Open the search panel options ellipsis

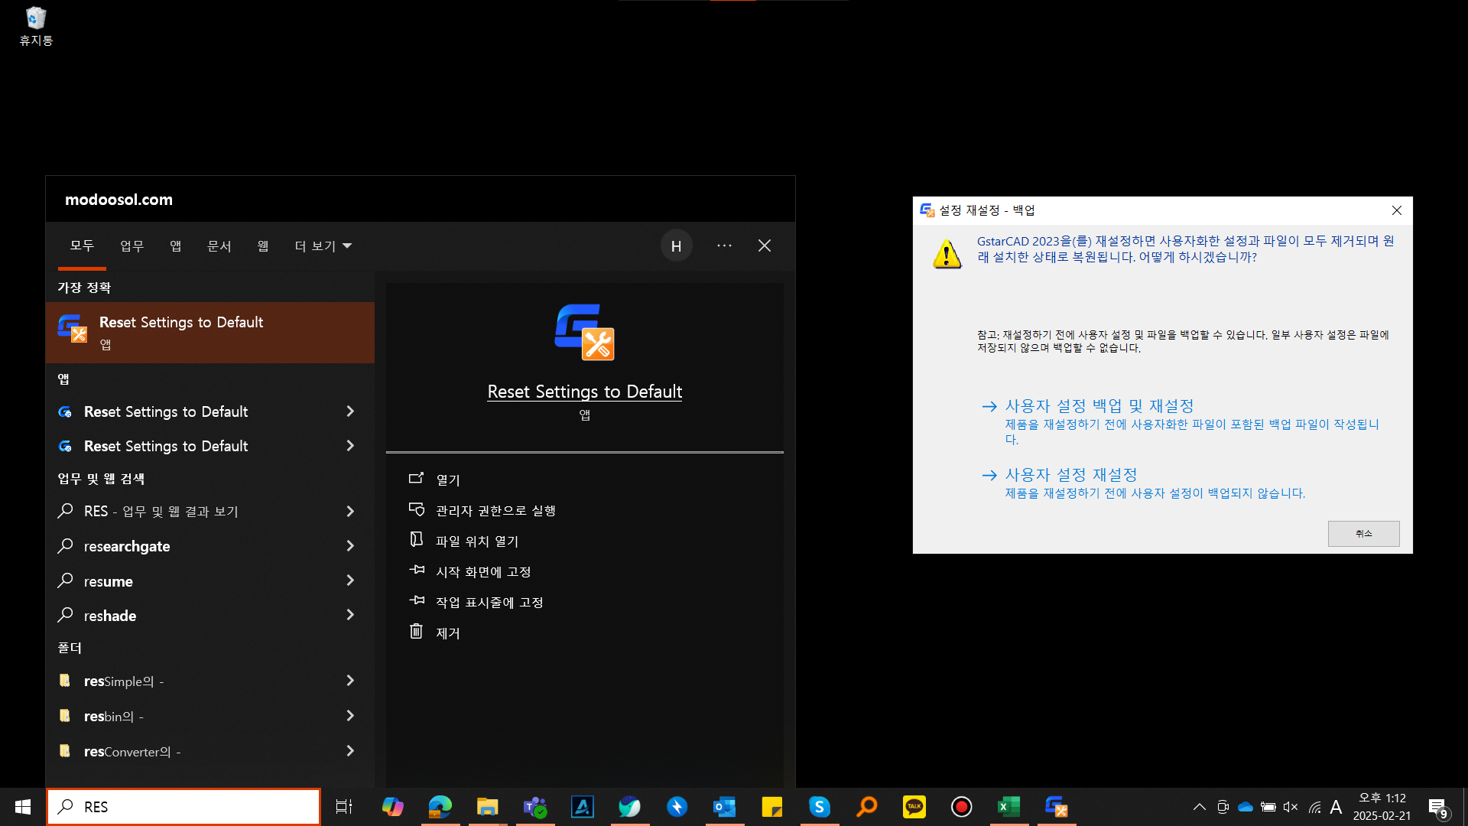[724, 246]
